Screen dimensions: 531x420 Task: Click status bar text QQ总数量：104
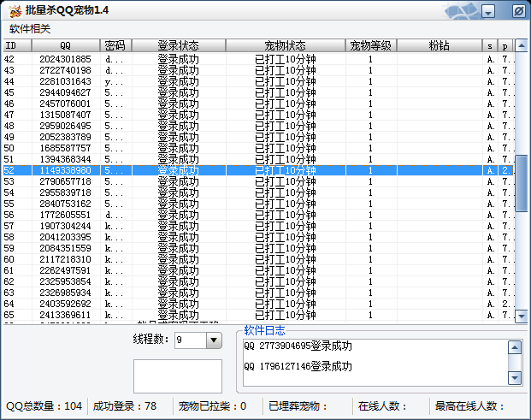click(44, 406)
